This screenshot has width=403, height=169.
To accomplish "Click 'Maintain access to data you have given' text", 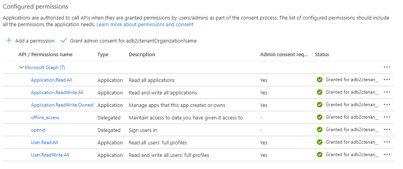I will (x=186, y=118).
